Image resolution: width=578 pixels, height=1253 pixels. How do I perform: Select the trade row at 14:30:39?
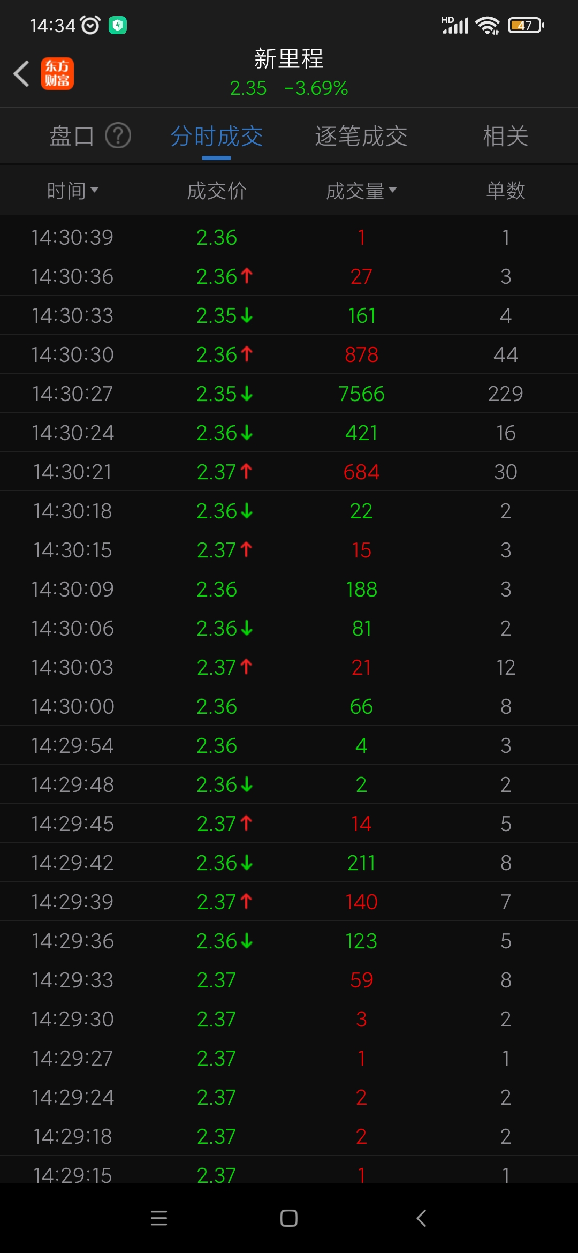tap(289, 237)
